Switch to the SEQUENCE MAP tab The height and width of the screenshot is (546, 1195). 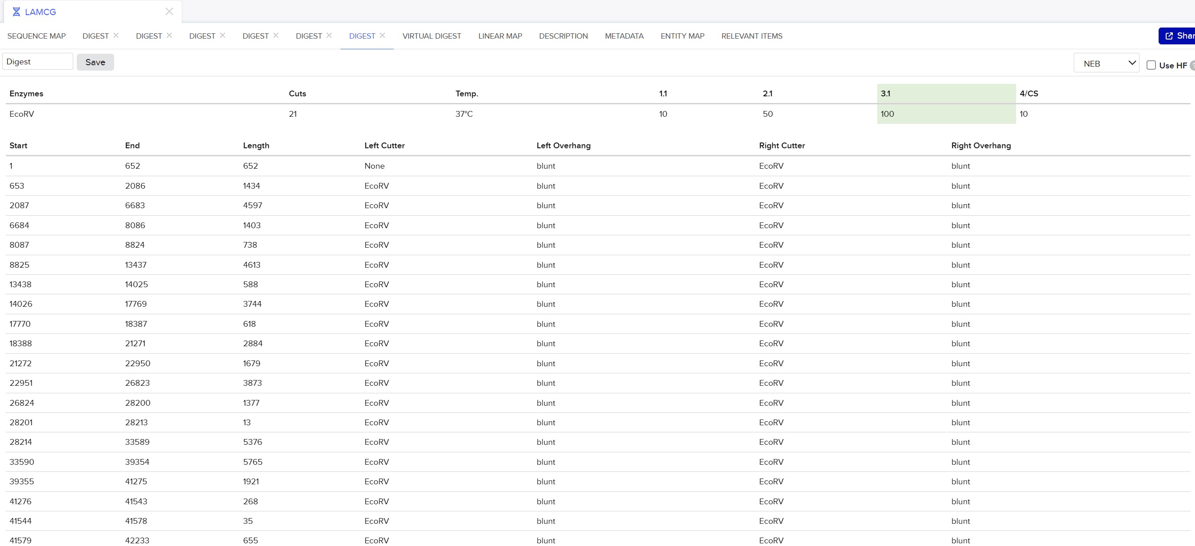tap(37, 36)
